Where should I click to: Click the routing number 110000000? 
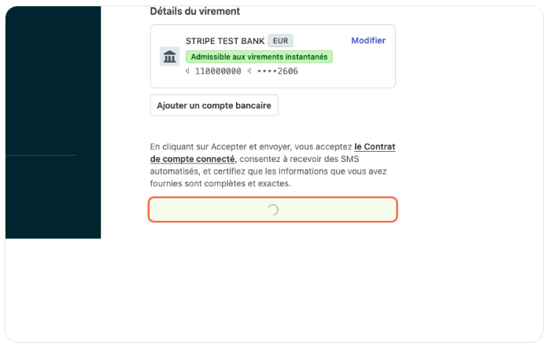[x=219, y=72]
